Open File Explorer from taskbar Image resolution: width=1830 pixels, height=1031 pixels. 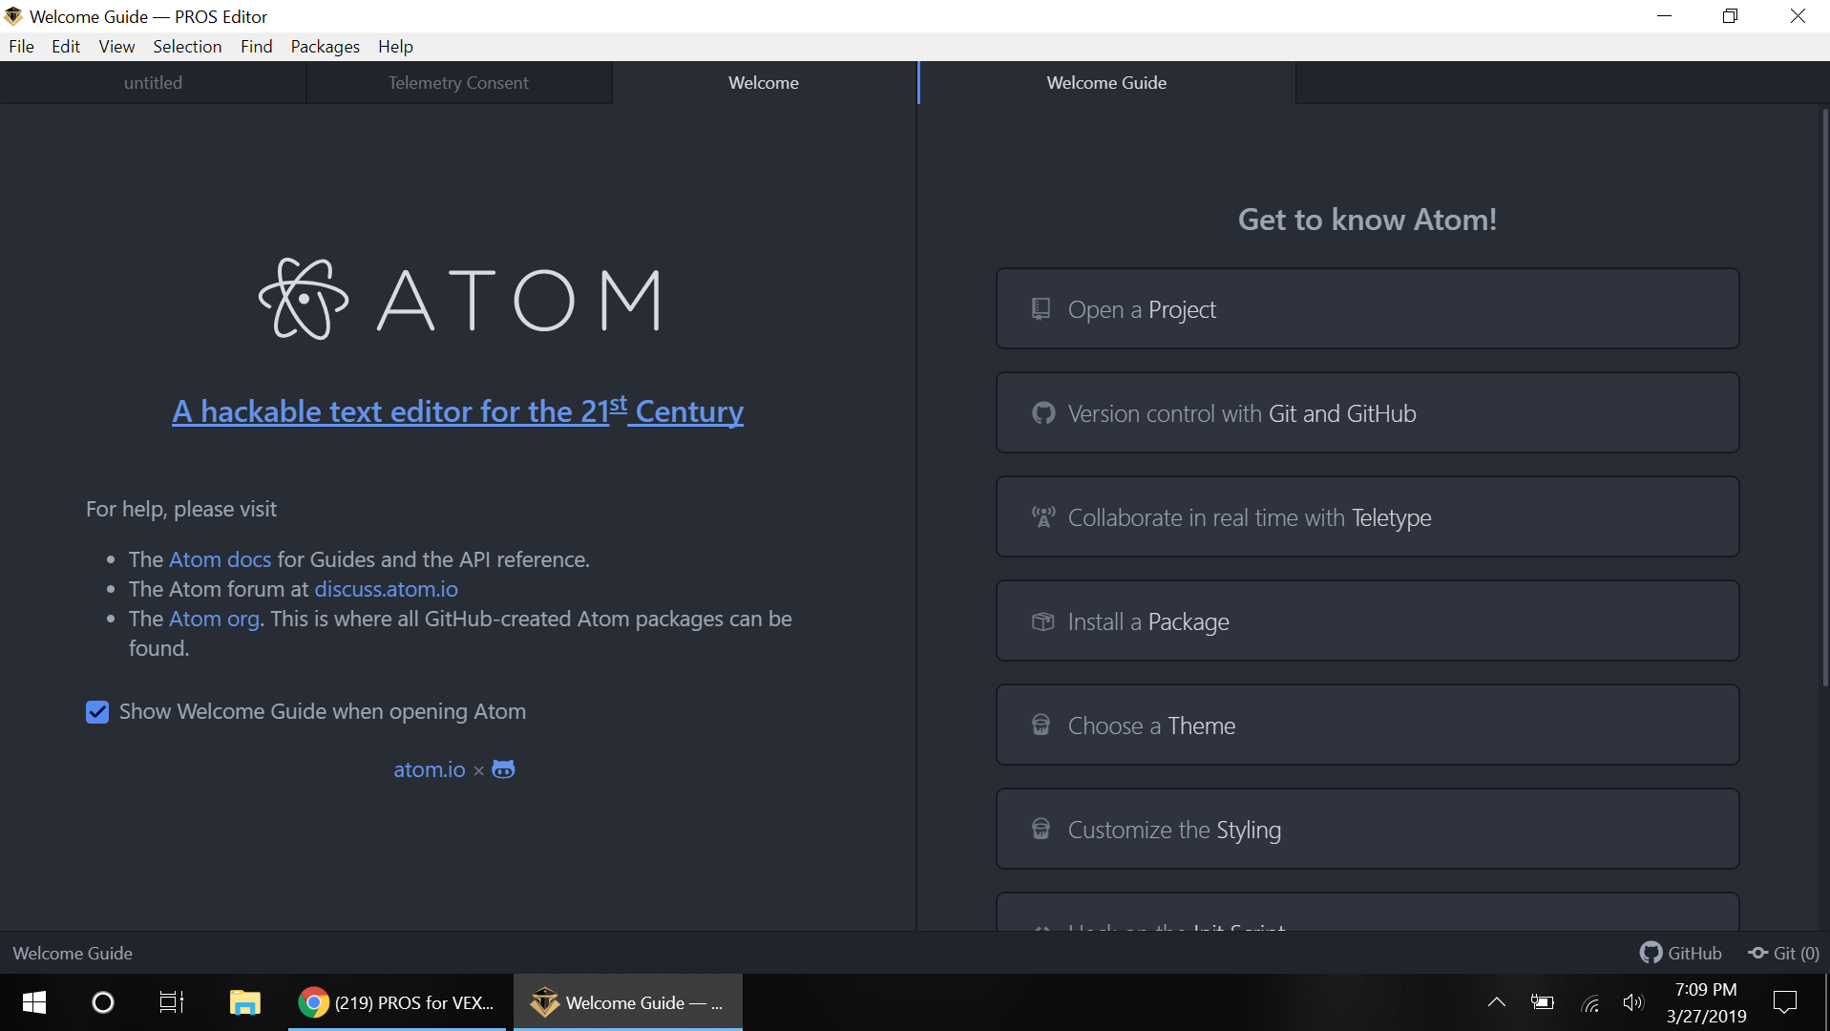click(x=245, y=1002)
